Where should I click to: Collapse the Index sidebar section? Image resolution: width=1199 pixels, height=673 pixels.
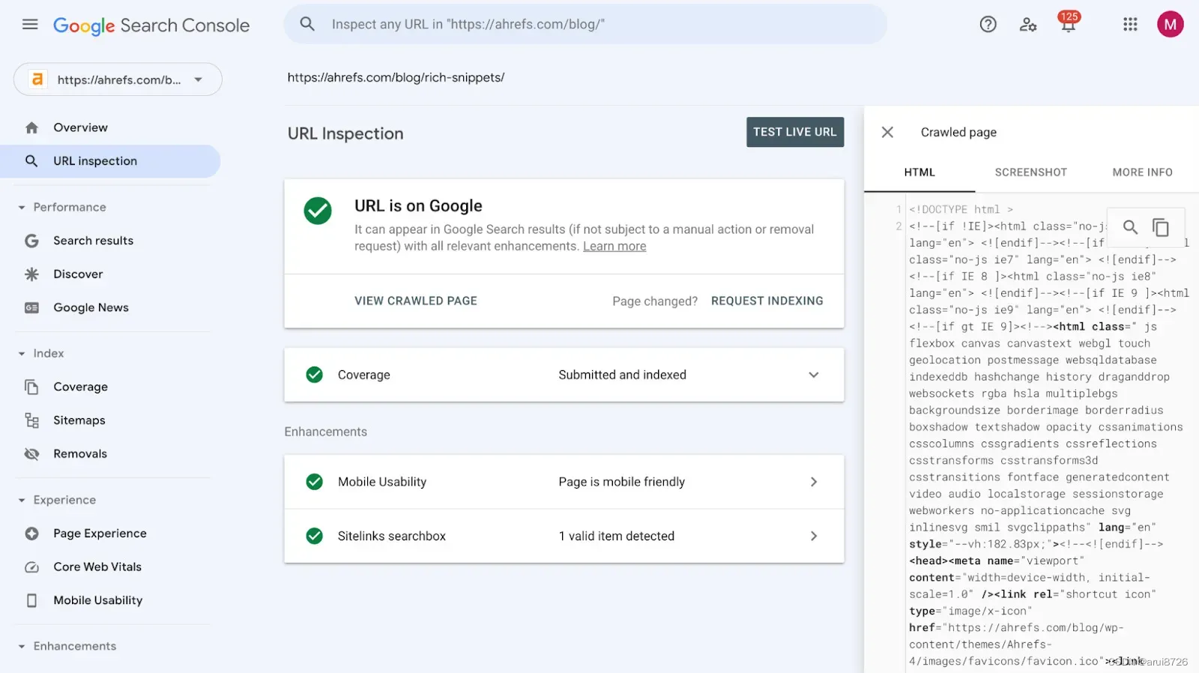22,354
